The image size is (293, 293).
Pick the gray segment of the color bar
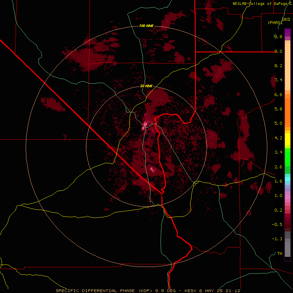(x=287, y=244)
